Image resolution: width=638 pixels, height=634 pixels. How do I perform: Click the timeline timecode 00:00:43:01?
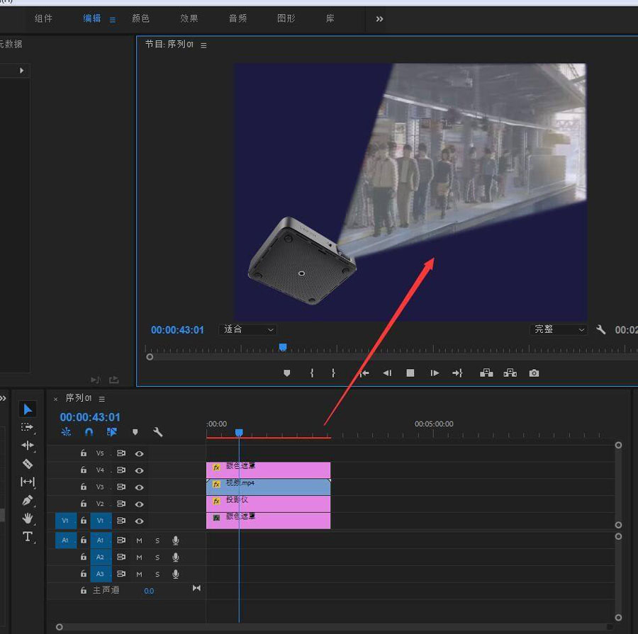coord(90,417)
